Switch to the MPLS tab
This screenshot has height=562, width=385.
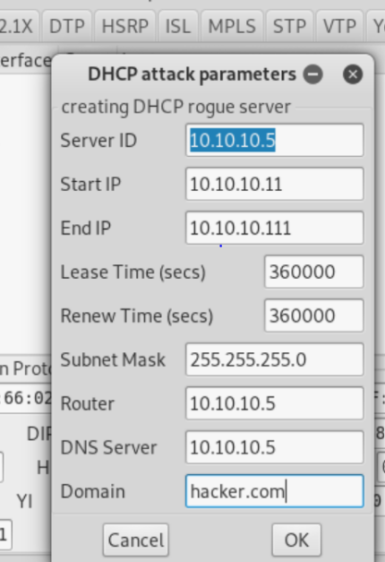point(232,26)
